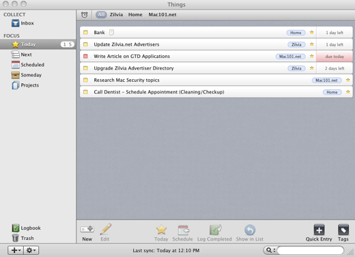Open the gear actions dropdown
The width and height of the screenshot is (355, 257).
click(x=31, y=250)
